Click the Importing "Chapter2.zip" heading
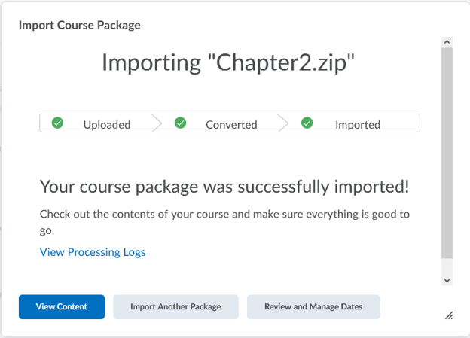Viewport: 470px width, 338px height. [x=229, y=63]
